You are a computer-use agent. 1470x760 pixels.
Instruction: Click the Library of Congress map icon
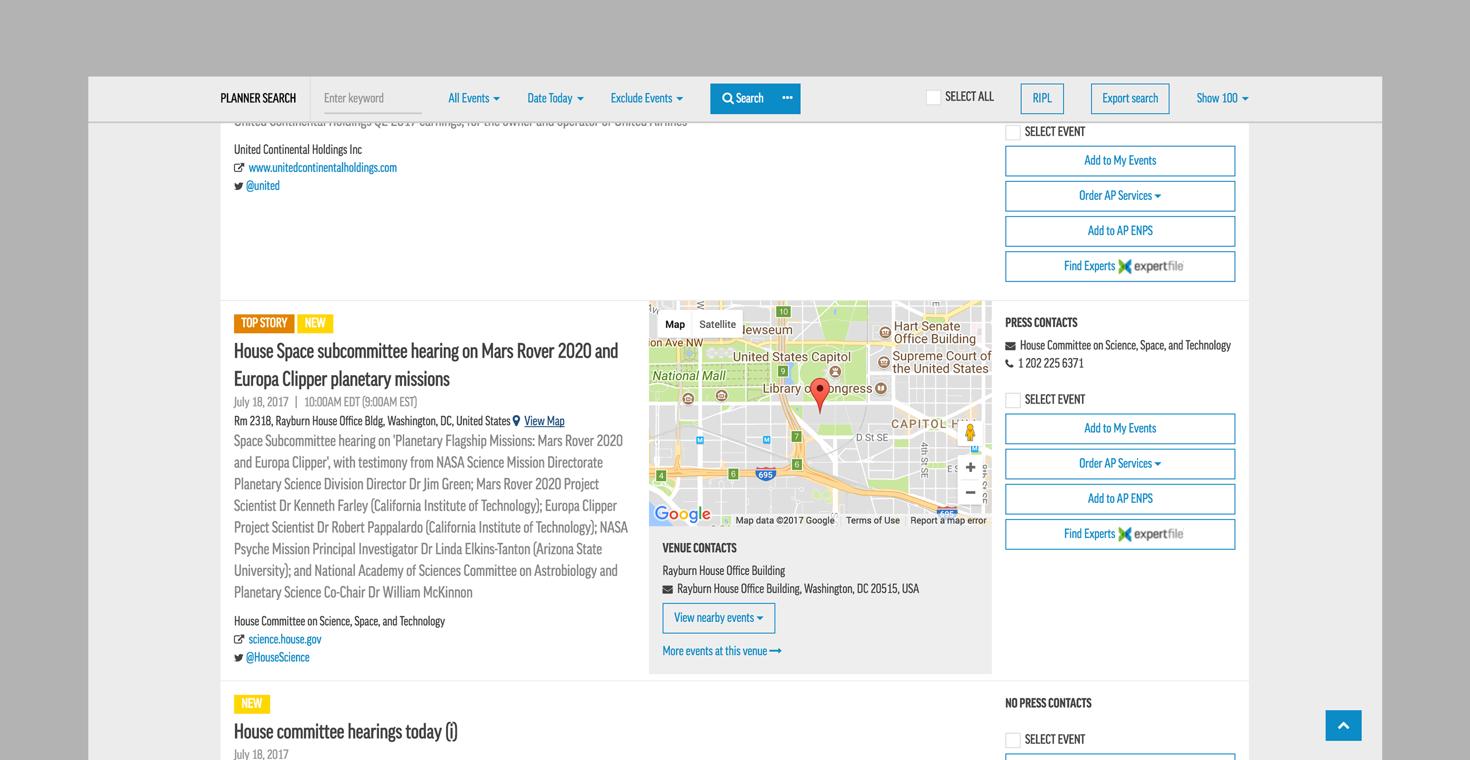[881, 388]
